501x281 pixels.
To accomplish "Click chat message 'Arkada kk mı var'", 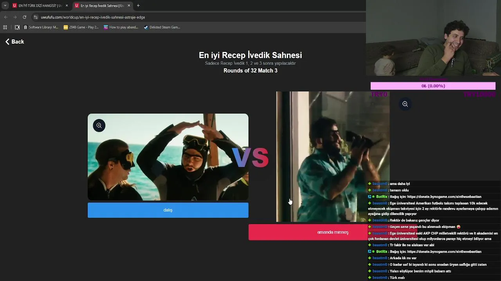I will coord(403,258).
